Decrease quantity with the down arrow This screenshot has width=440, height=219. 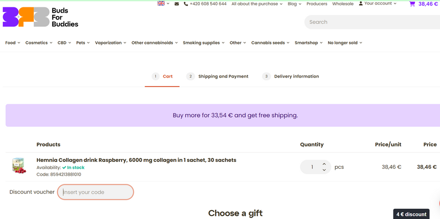pos(324,170)
